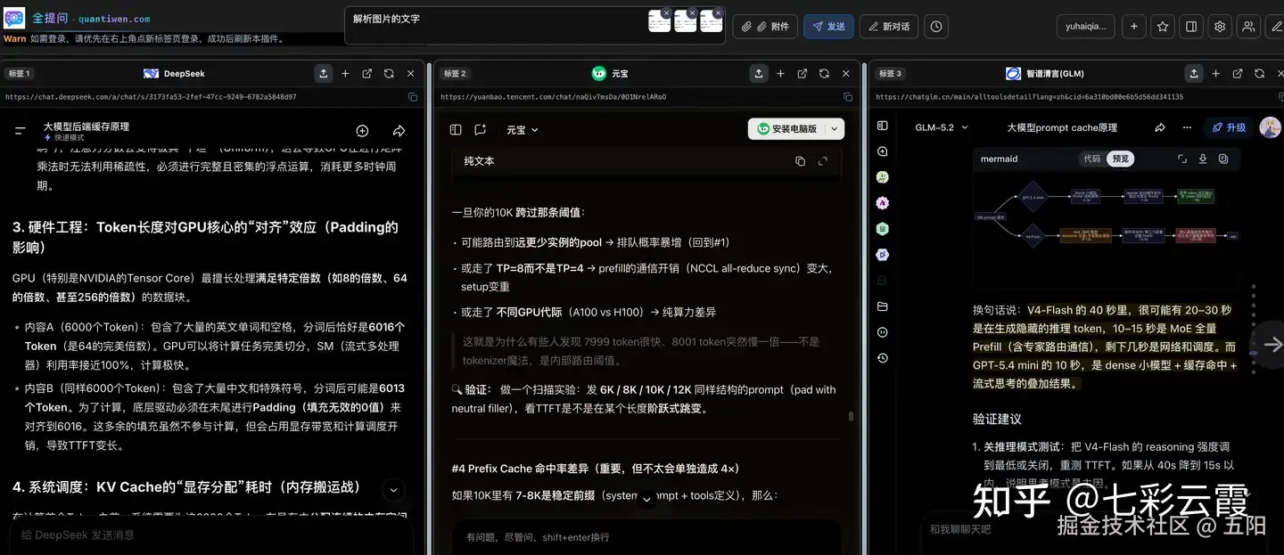Click the 发送 send button

pyautogui.click(x=828, y=27)
